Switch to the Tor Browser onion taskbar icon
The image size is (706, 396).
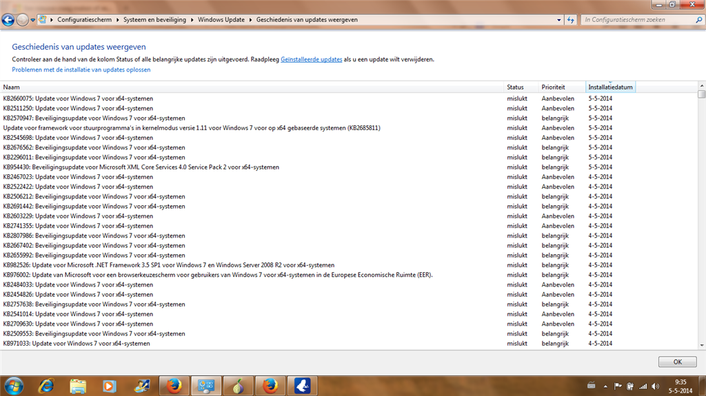coord(238,386)
